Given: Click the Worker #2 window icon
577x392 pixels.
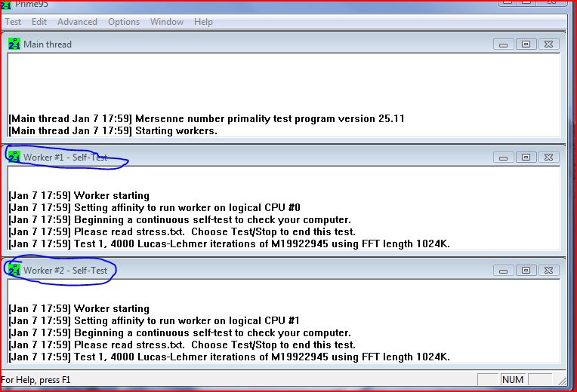Looking at the screenshot, I should tap(14, 271).
